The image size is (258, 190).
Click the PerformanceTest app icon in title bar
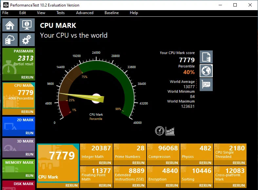(6, 5)
